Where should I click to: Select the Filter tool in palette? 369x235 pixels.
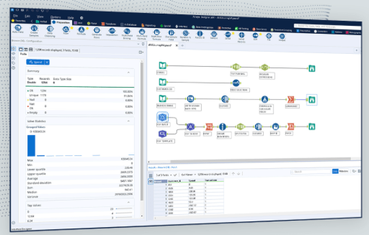(66, 31)
